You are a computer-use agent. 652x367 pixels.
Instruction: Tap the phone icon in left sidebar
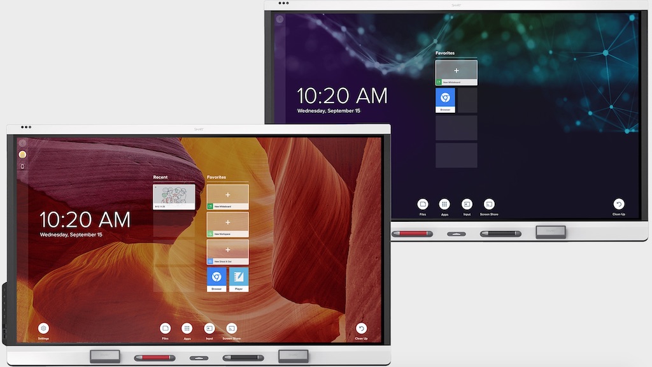tap(22, 166)
